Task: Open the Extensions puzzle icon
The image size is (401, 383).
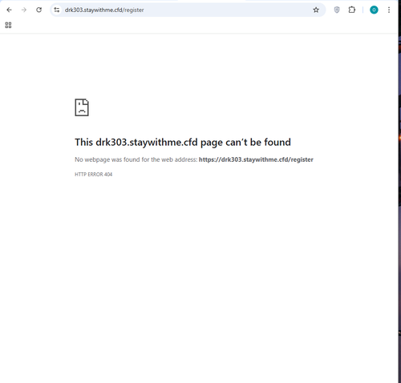Action: [x=352, y=10]
